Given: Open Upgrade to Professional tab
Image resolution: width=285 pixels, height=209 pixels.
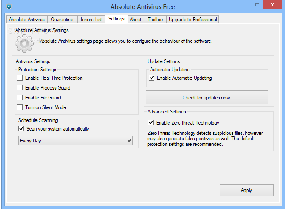Looking at the screenshot, I should pyautogui.click(x=193, y=20).
